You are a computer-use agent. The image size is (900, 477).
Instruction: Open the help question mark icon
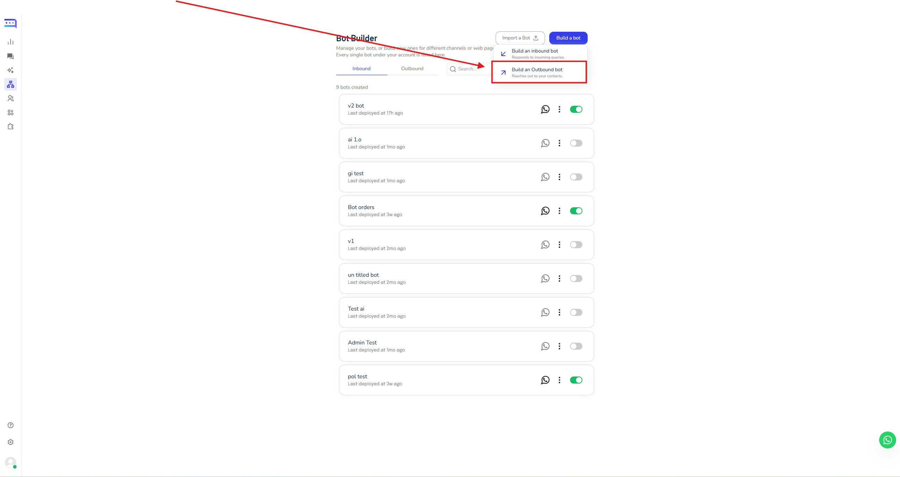[11, 425]
